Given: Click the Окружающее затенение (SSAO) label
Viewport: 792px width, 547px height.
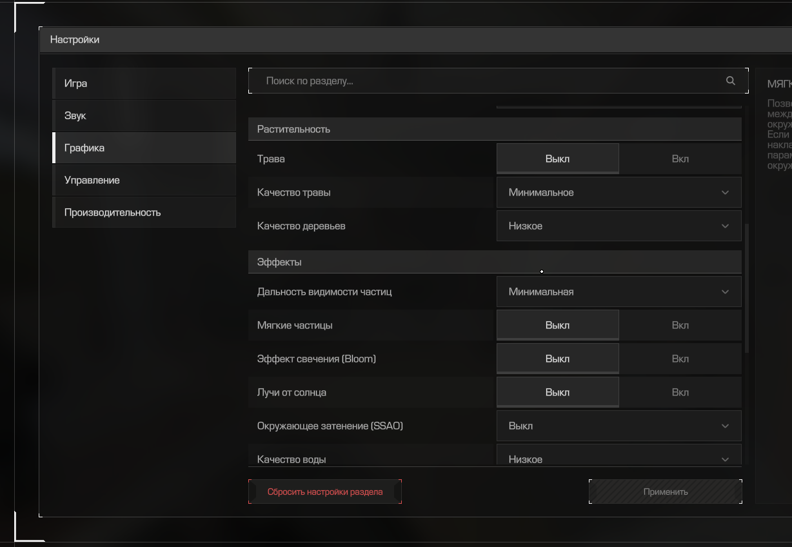Looking at the screenshot, I should [x=330, y=426].
